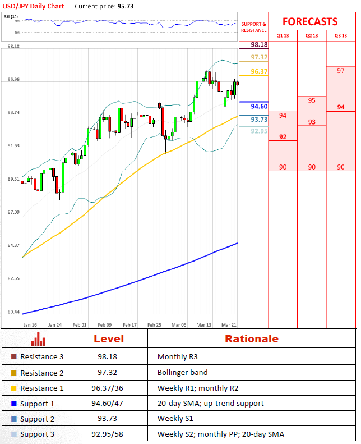Click the Resistance 3 dark red swatch
Image resolution: width=361 pixels, height=444 pixels.
coord(14,356)
